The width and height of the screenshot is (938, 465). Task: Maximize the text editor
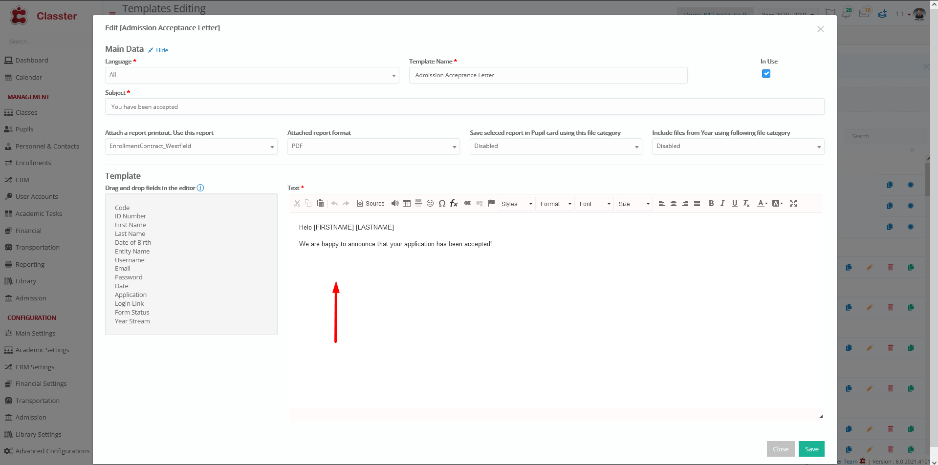(793, 204)
